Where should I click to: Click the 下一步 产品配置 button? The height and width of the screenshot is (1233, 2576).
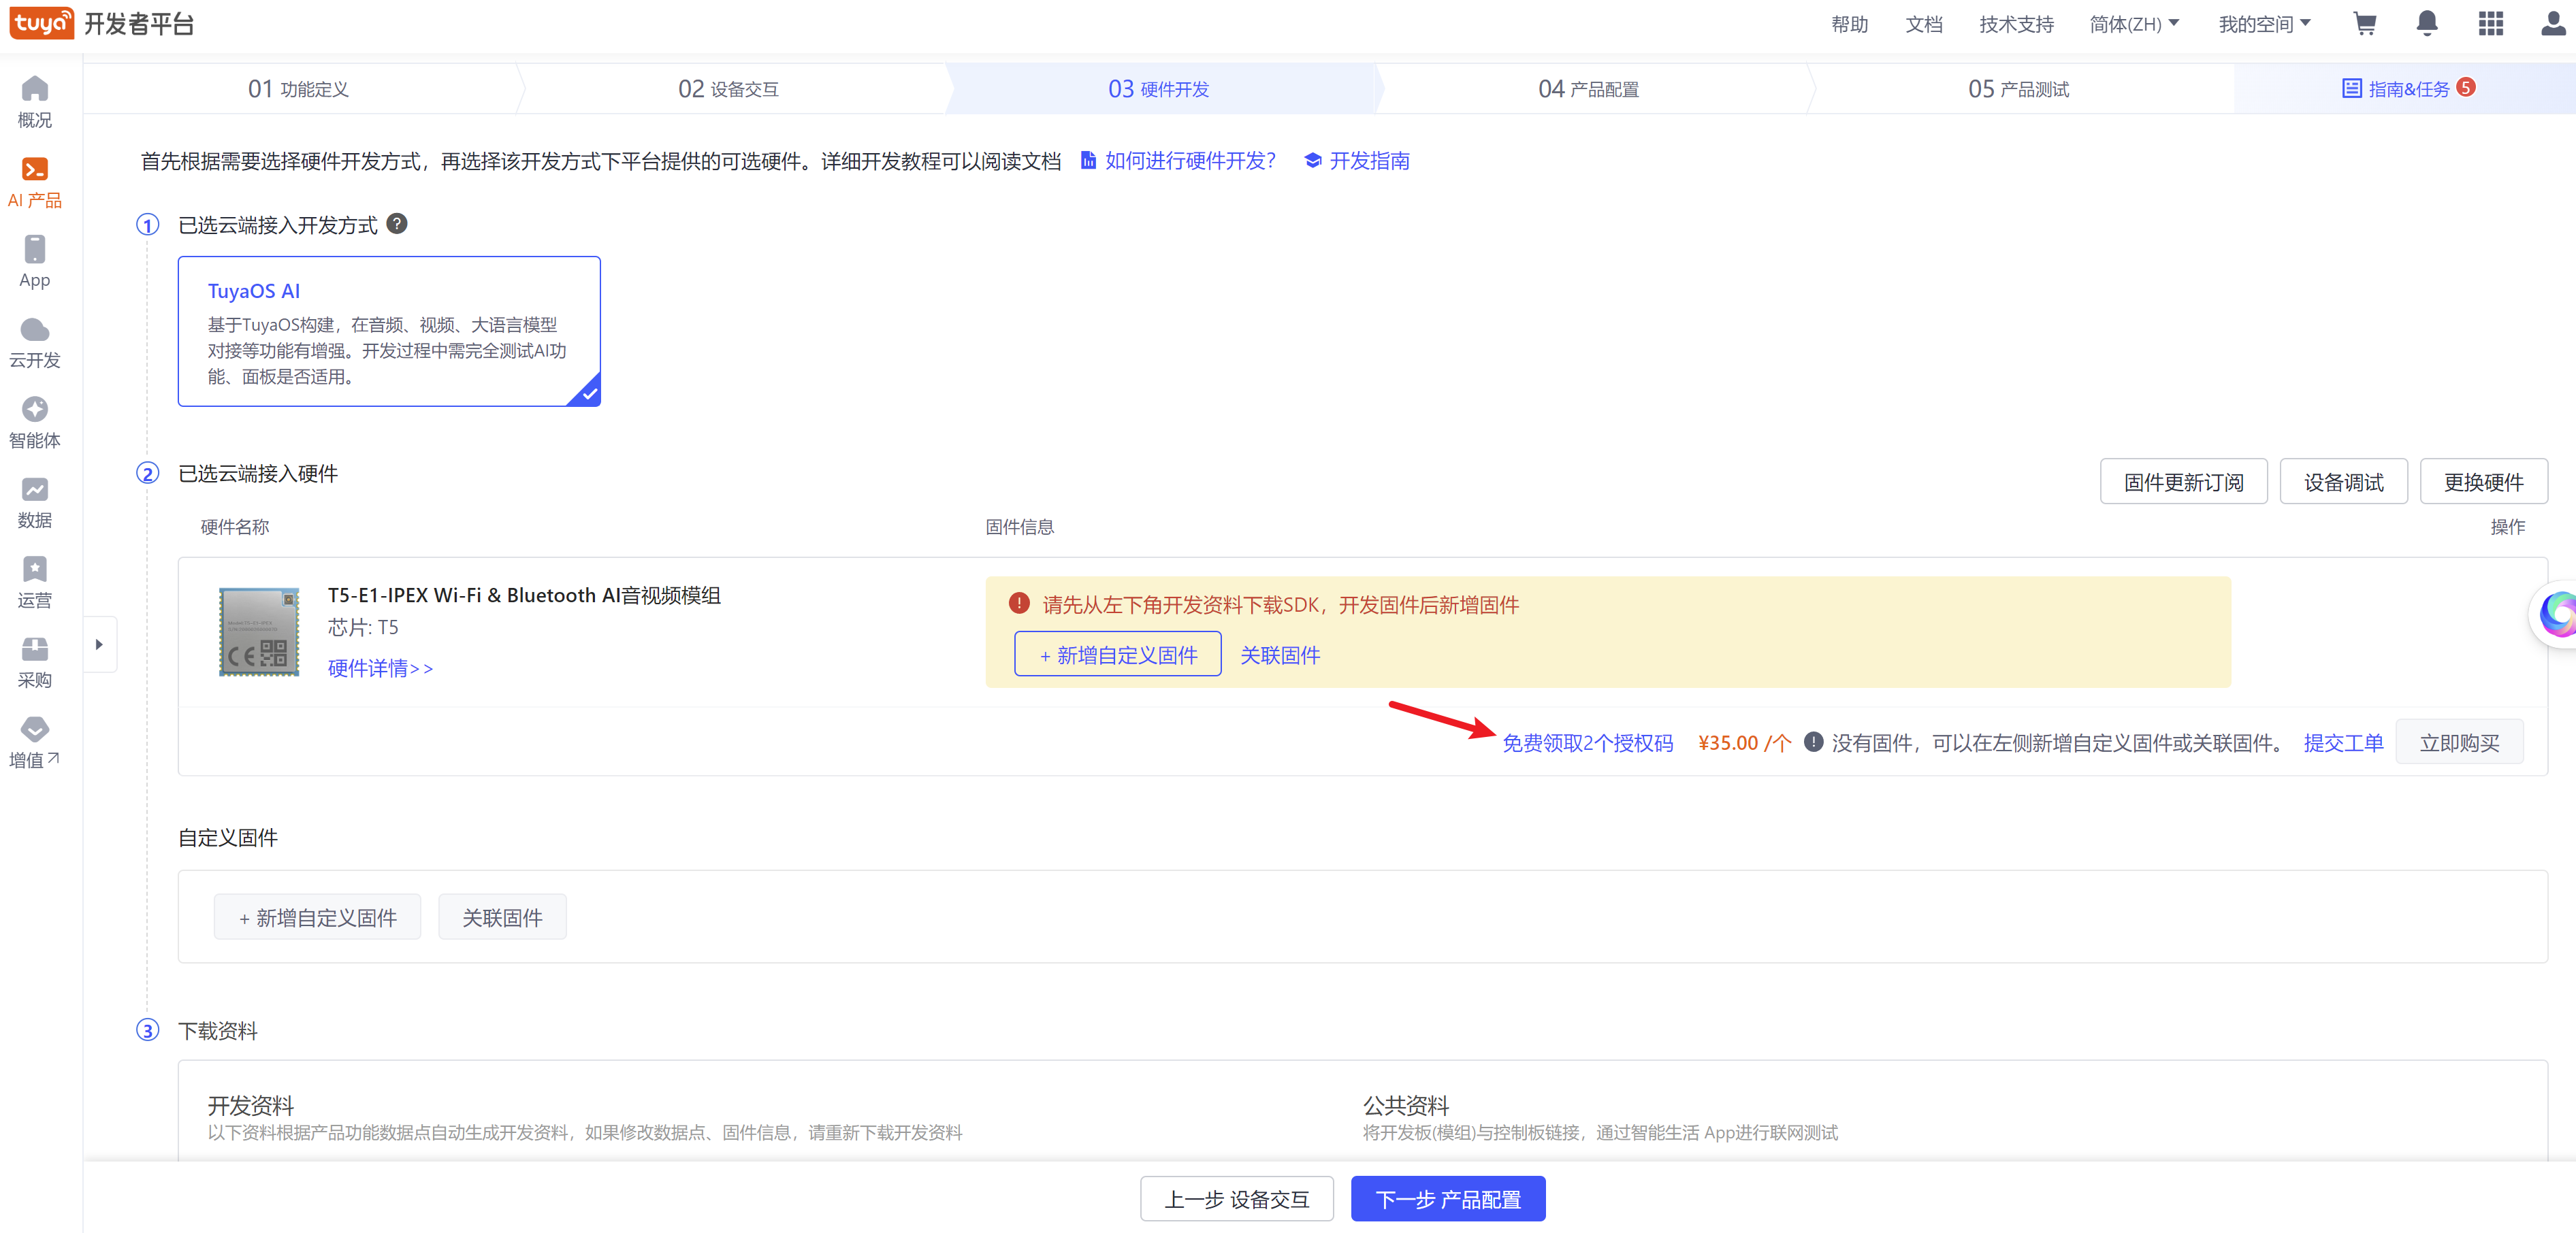point(1447,1198)
